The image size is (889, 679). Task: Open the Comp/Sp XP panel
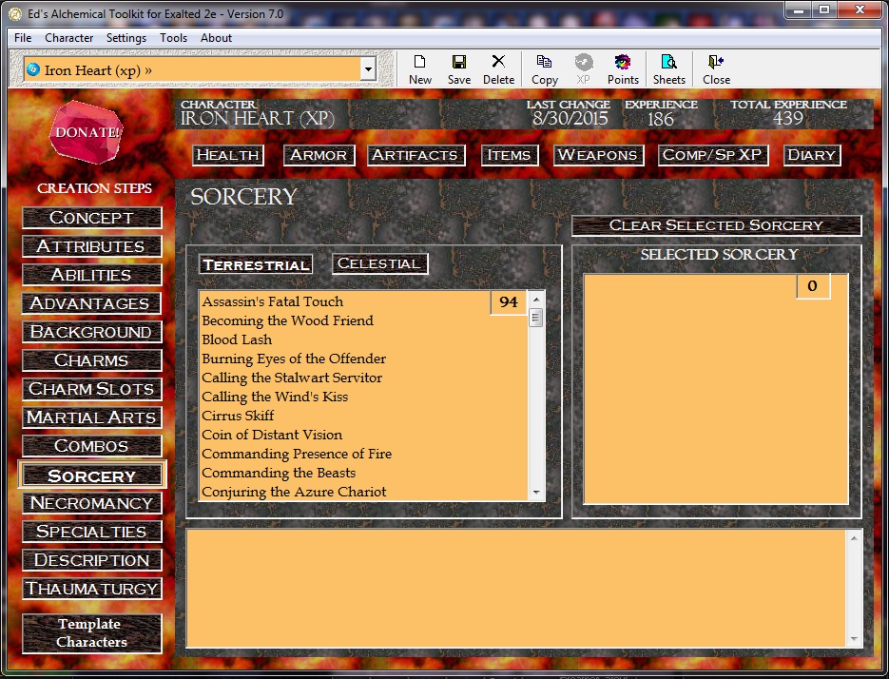[x=713, y=155]
